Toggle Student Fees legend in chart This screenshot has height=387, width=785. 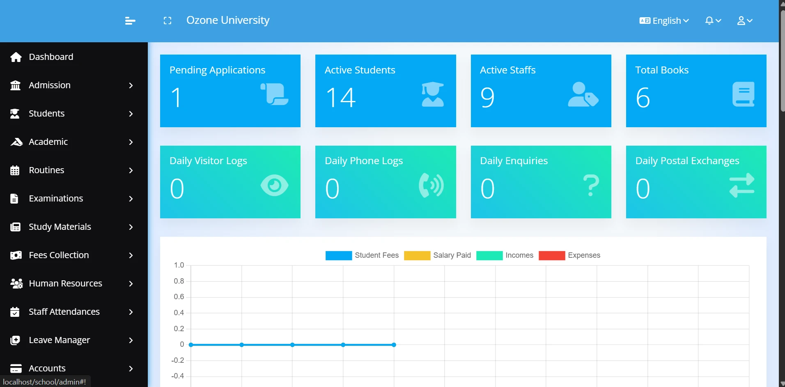[x=362, y=255]
